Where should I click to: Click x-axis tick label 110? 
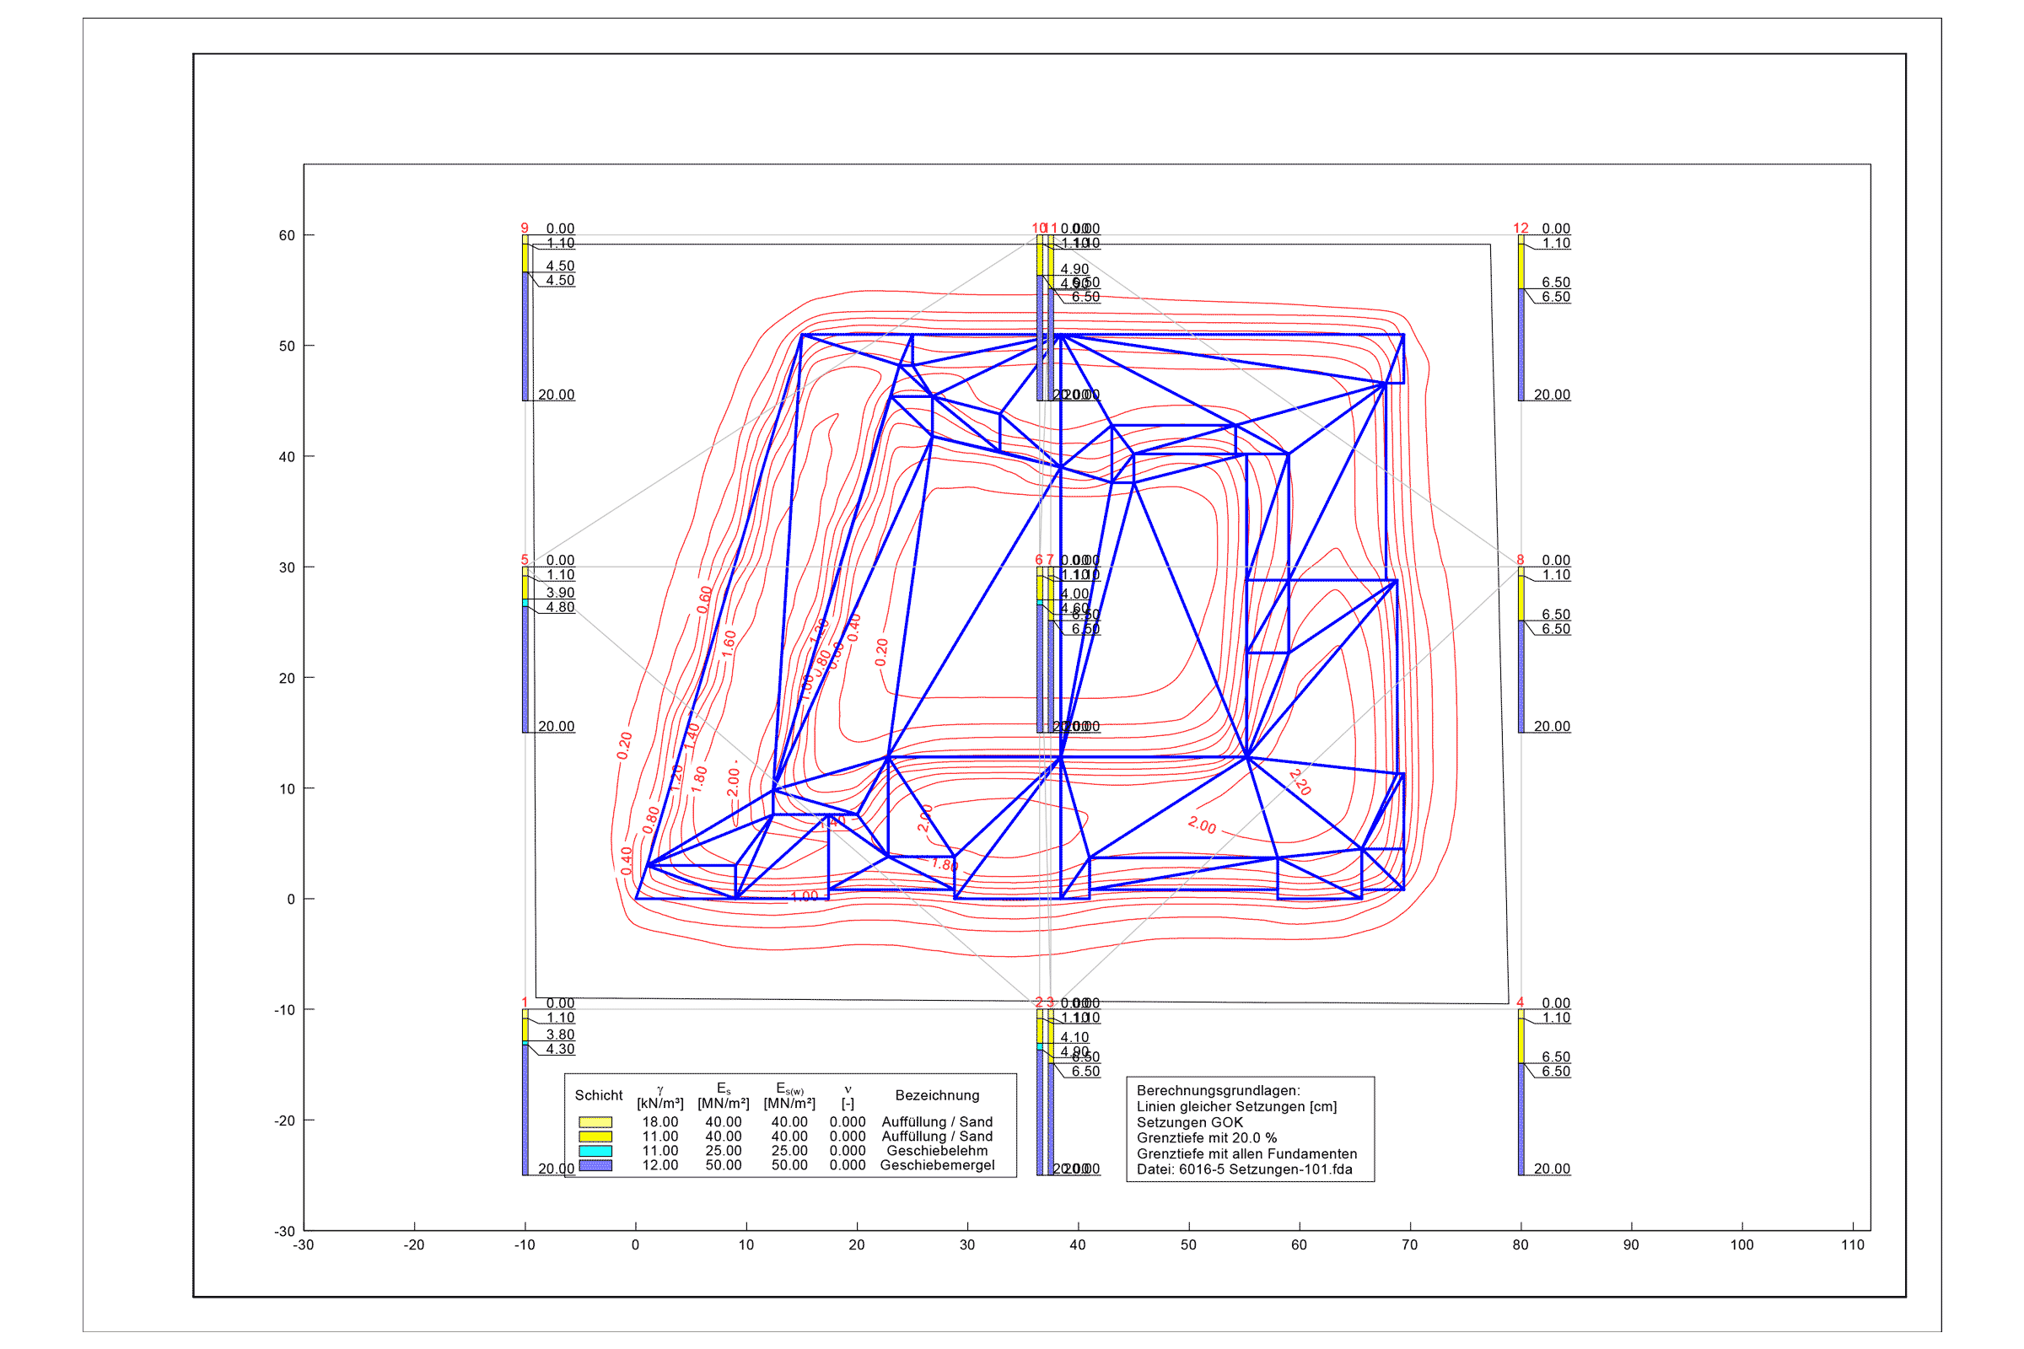(1852, 1245)
